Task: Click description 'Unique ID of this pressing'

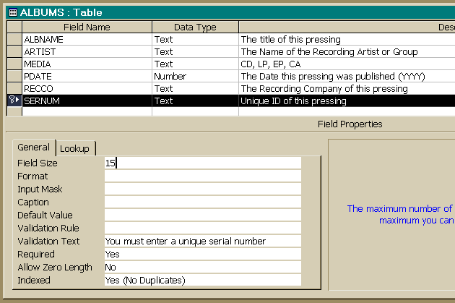Action: tap(293, 101)
